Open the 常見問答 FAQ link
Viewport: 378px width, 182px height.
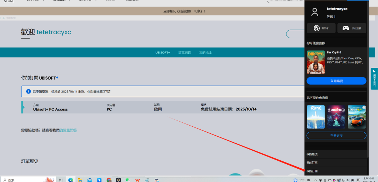[x=68, y=130]
